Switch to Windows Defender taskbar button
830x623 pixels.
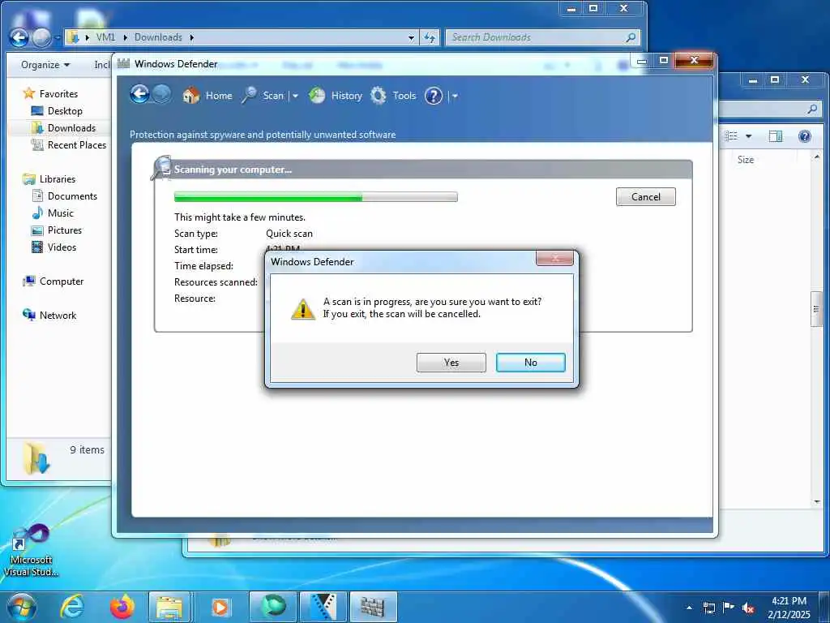(373, 607)
